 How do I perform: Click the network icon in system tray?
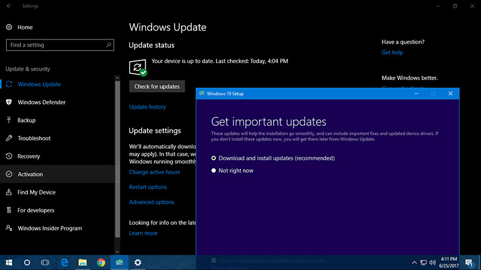click(423, 262)
